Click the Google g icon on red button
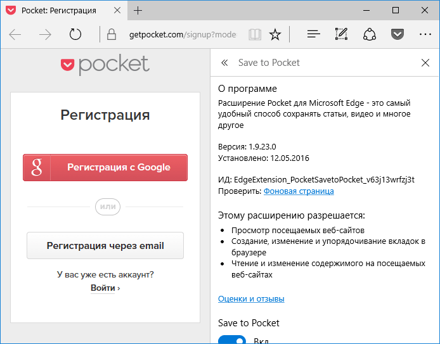Image resolution: width=440 pixels, height=344 pixels. point(37,167)
